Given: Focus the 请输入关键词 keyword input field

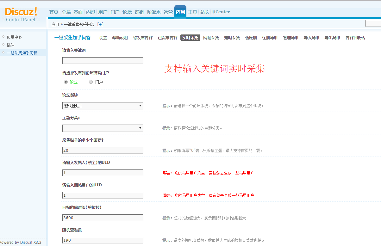Looking at the screenshot, I should (x=103, y=60).
